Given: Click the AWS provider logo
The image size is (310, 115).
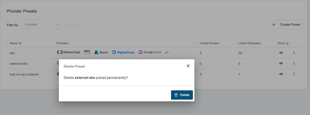Looking at the screenshot, I should (x=87, y=52).
